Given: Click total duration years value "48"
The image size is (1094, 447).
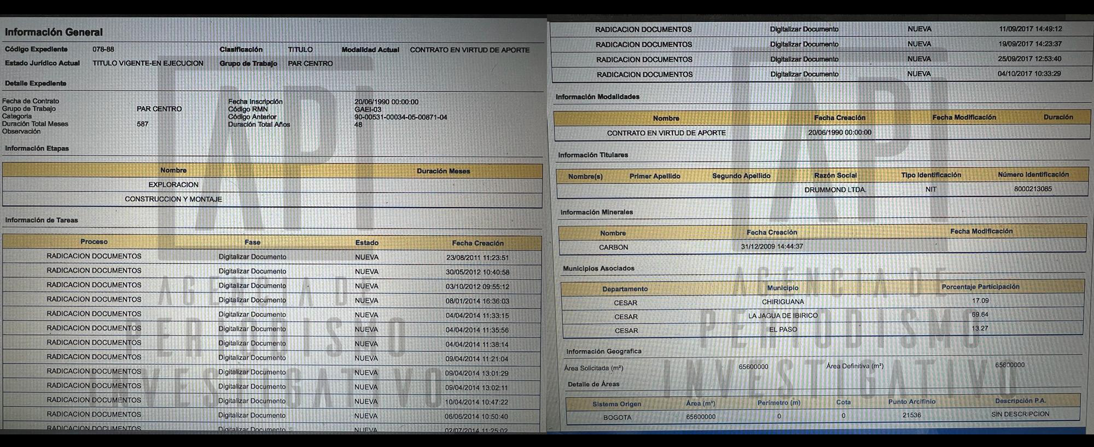Looking at the screenshot, I should [x=358, y=125].
